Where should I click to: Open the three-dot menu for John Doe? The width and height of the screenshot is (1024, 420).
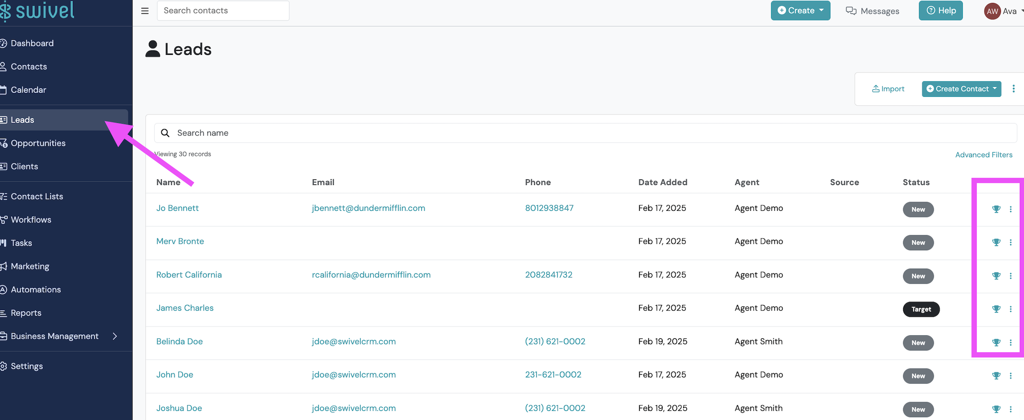click(1011, 376)
